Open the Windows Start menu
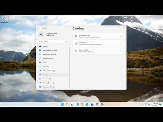This screenshot has height=122, width=163. [62, 104]
